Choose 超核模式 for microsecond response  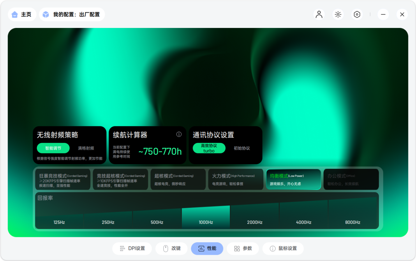(178, 179)
